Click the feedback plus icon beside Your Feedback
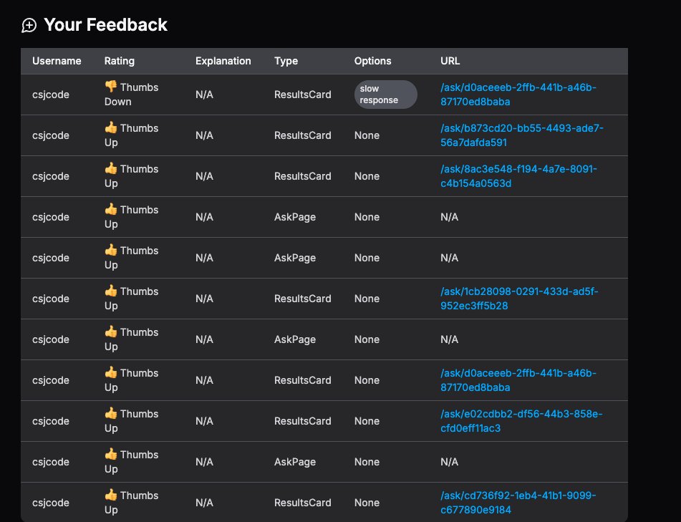The image size is (681, 522). tap(29, 25)
